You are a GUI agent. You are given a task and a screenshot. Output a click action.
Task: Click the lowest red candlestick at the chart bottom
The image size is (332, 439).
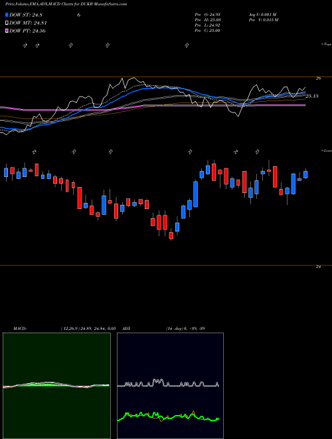click(171, 235)
